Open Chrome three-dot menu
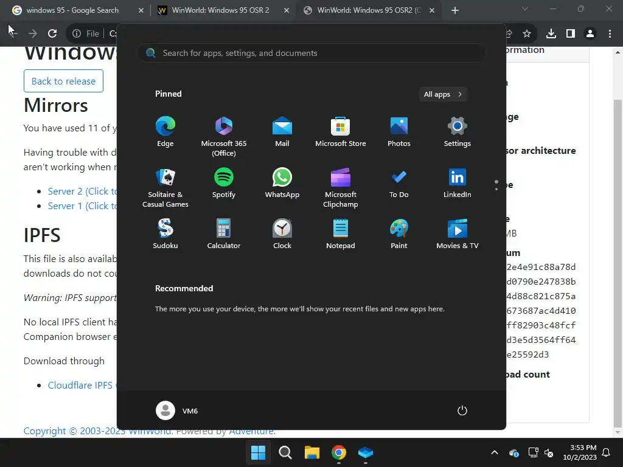This screenshot has width=623, height=467. point(610,34)
